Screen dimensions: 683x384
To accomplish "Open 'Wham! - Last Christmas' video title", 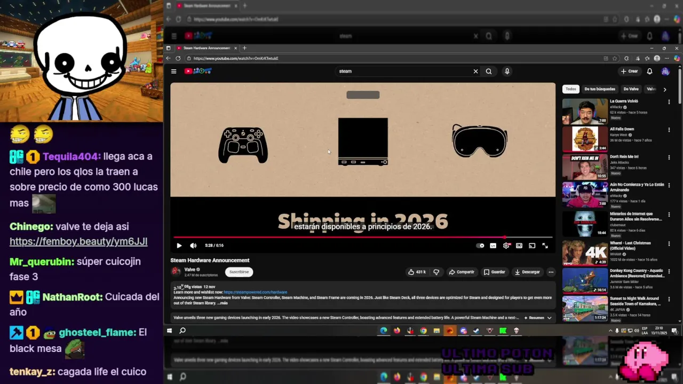I will point(630,245).
